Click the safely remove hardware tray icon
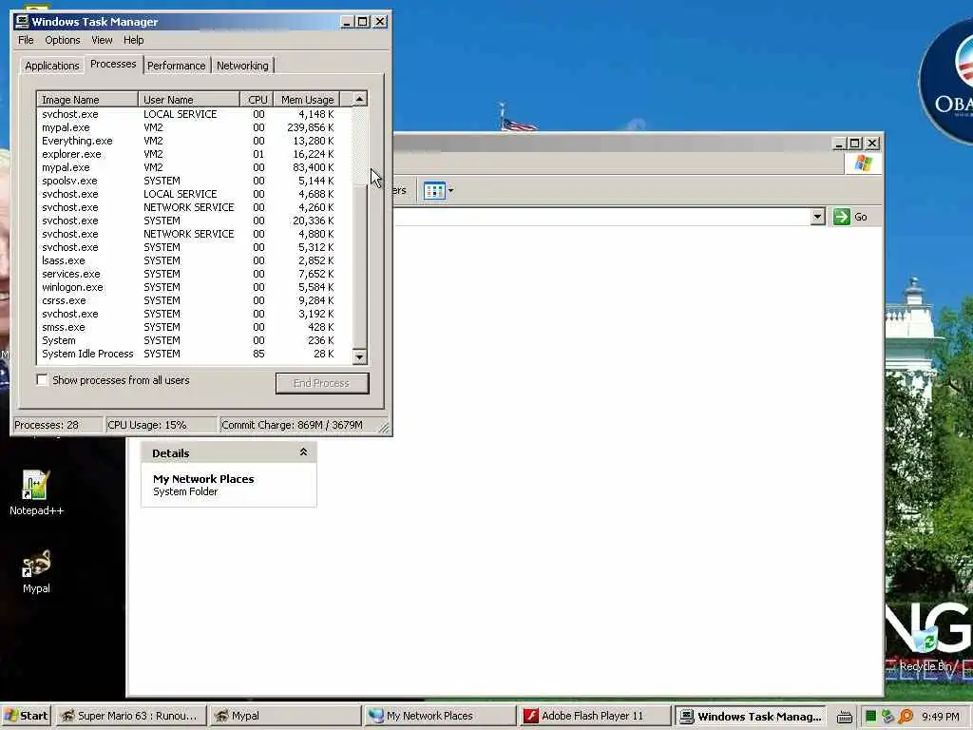973x730 pixels. [x=888, y=717]
